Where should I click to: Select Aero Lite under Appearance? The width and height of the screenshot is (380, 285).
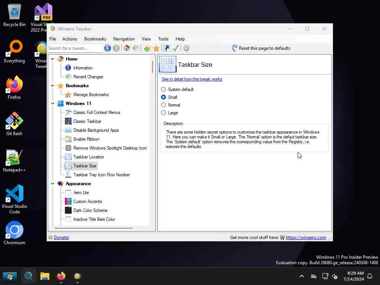tap(81, 193)
